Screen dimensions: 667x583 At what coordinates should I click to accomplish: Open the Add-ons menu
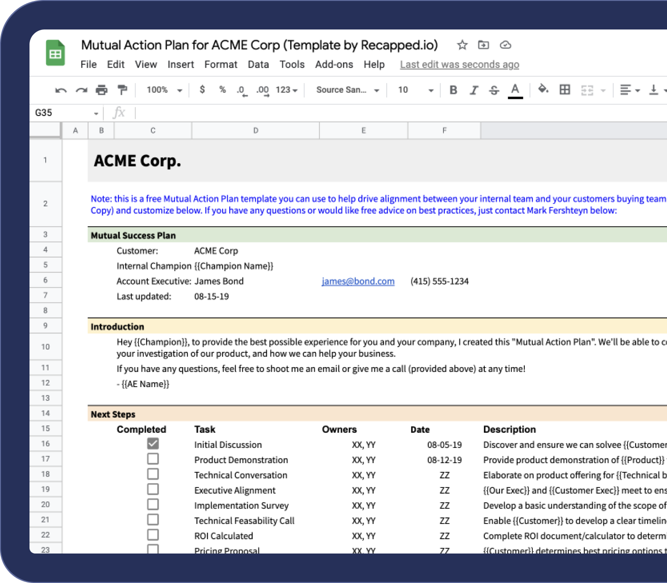tap(334, 65)
